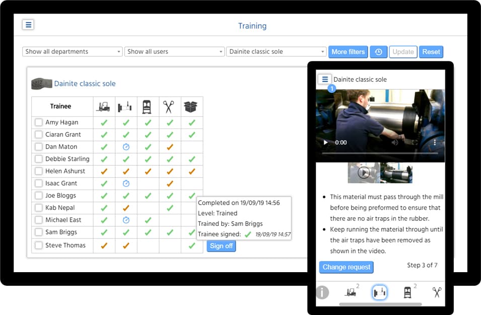Select the press machine step in mobile bar

(379, 292)
